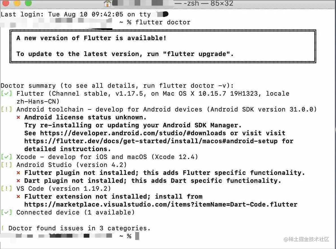Click "VS Code (version 1.19.2)" line
The height and width of the screenshot is (249, 336).
click(64, 189)
